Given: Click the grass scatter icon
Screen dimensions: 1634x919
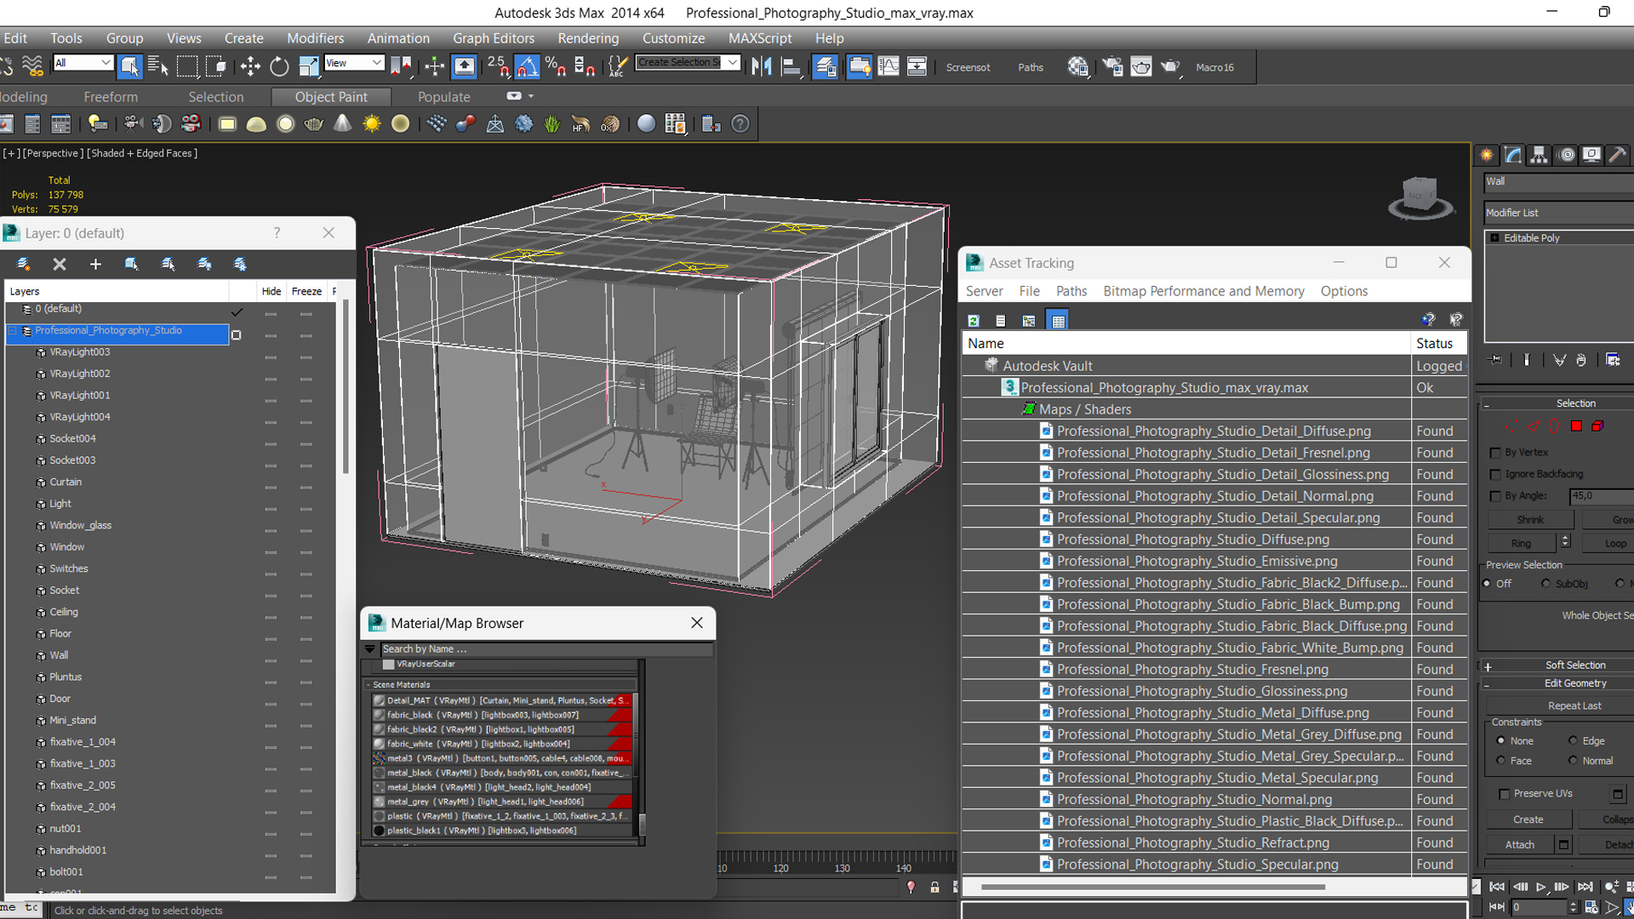Looking at the screenshot, I should coord(552,124).
